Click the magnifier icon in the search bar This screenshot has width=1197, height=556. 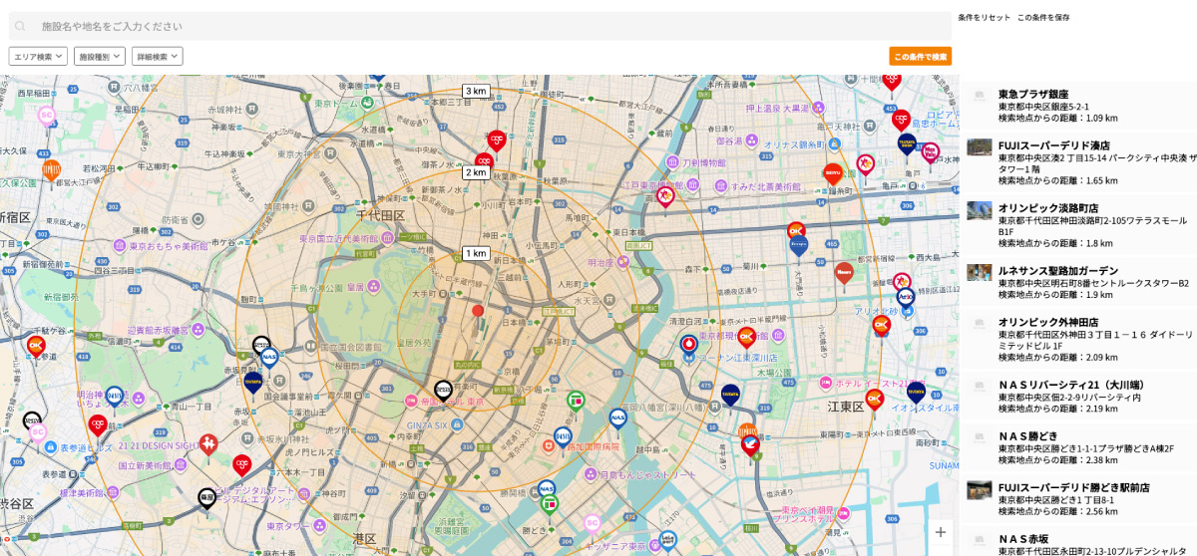[20, 26]
